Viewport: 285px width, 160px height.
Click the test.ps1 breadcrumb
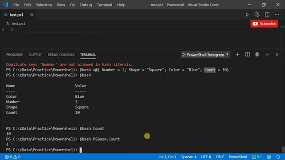[16, 24]
